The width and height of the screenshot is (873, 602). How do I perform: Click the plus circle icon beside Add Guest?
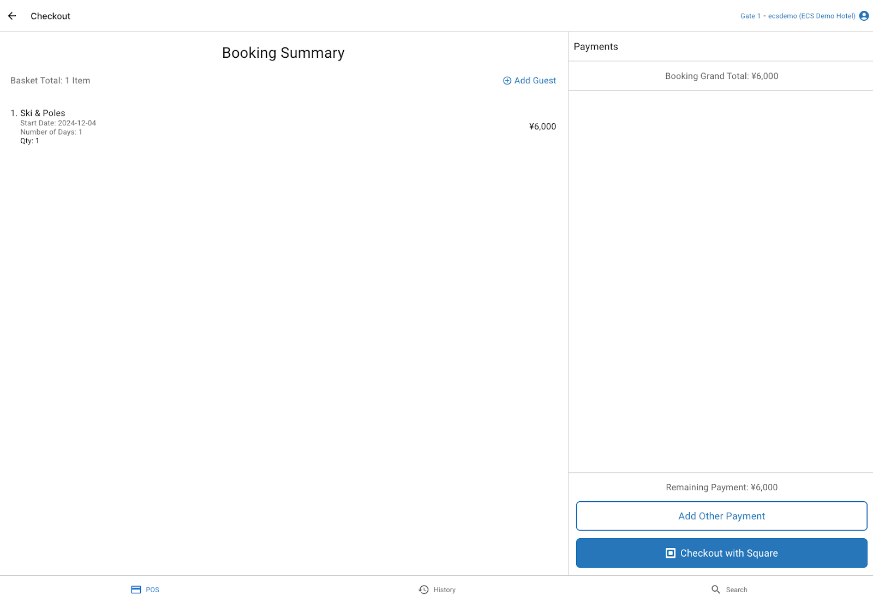pos(507,81)
